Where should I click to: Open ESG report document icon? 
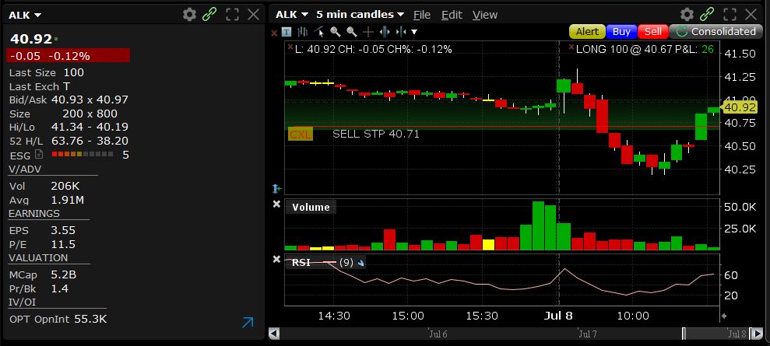(x=39, y=155)
